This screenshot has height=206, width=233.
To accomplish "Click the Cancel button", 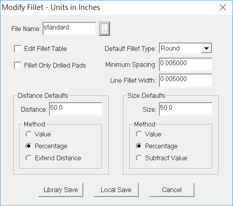I will (x=172, y=190).
